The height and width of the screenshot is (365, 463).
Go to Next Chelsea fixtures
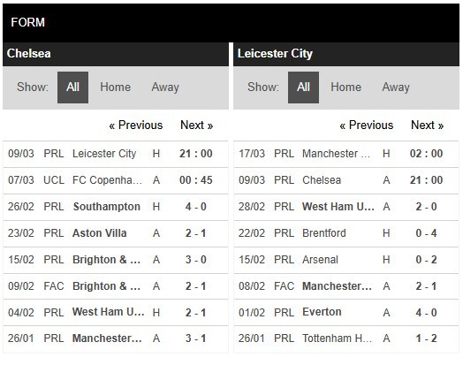[x=197, y=125]
